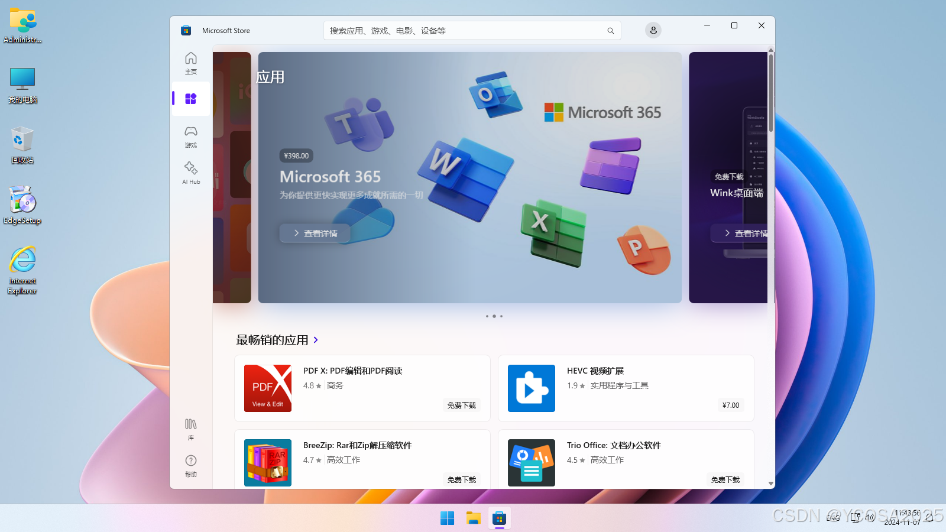Viewport: 946px width, 532px height.
Task: Select the Internet Explorer desktop icon
Action: pyautogui.click(x=22, y=270)
